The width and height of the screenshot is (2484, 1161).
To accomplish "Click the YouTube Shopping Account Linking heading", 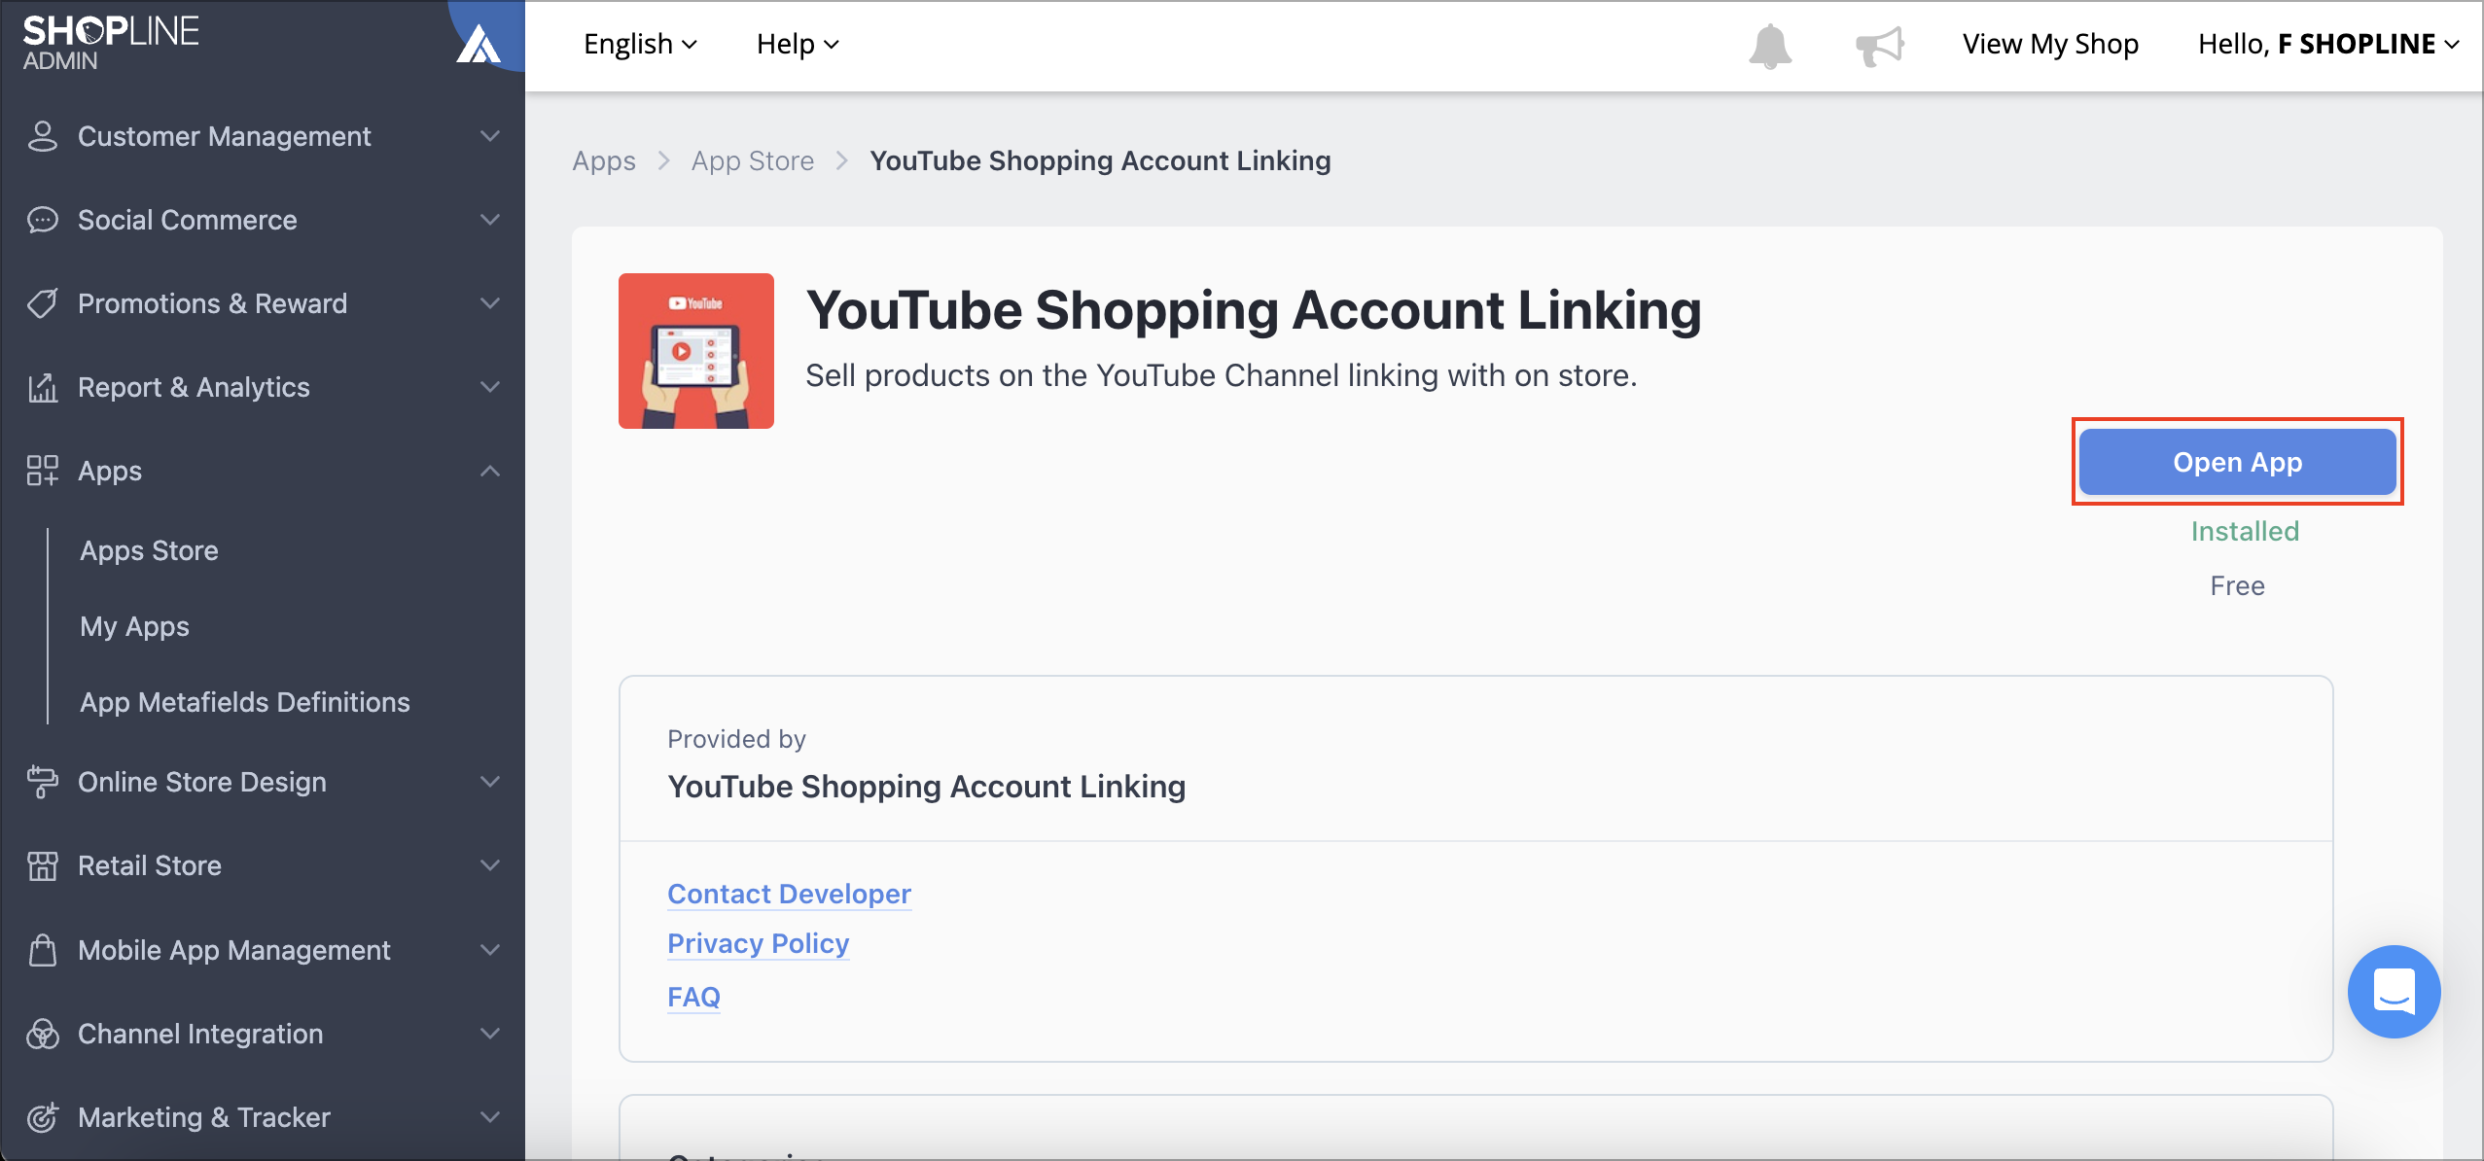I will pos(1254,311).
